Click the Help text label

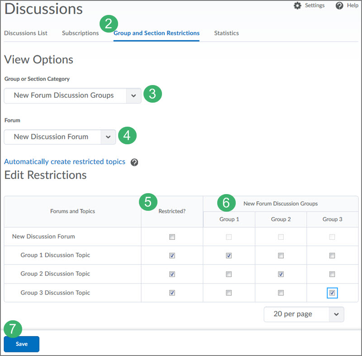[352, 5]
